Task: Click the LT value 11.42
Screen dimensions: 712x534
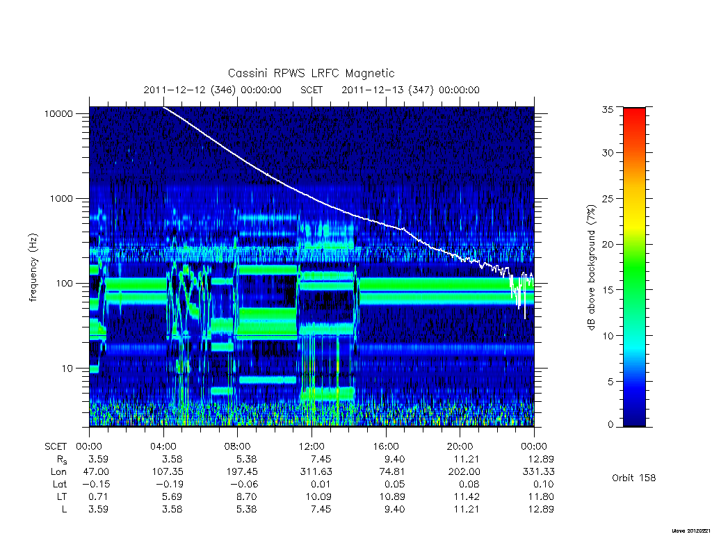Action: point(467,496)
